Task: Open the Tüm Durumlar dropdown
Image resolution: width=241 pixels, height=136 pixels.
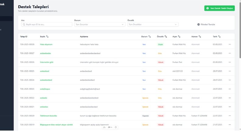Action: [100, 24]
